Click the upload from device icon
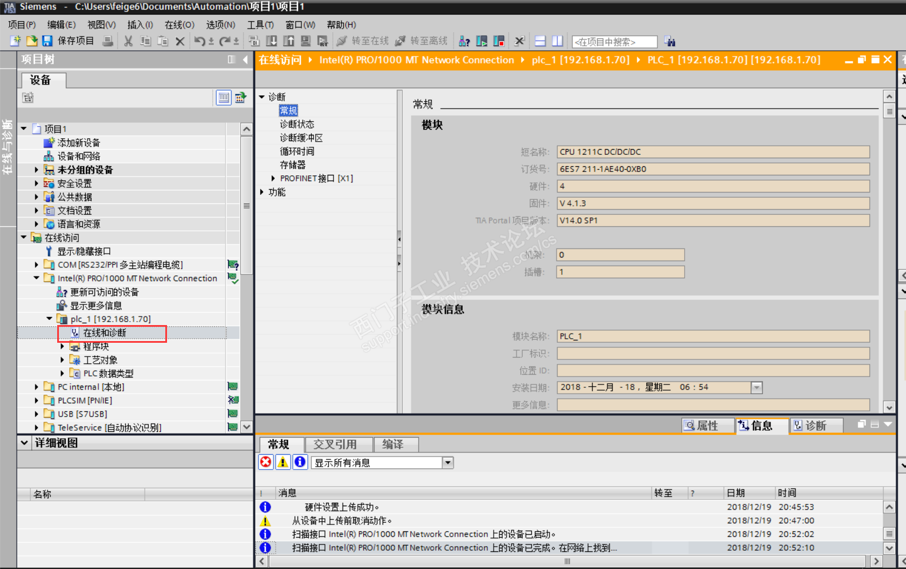The image size is (906, 569). [x=289, y=41]
